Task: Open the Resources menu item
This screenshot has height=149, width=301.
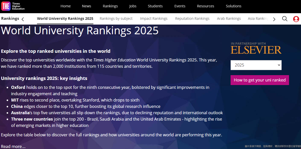Action: click(206, 6)
